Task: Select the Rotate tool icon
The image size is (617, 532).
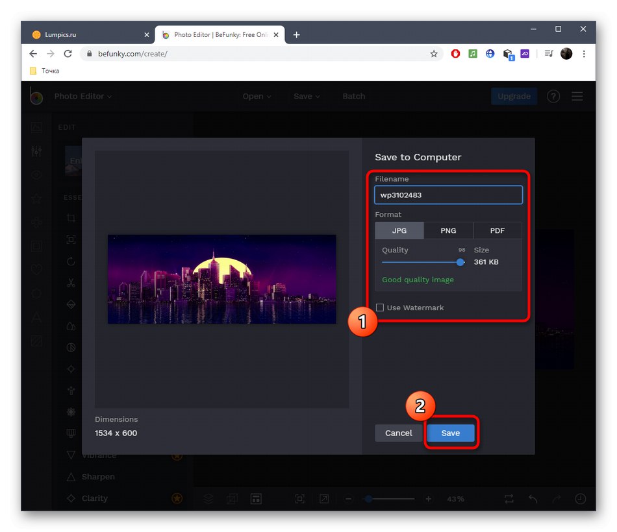Action: click(71, 261)
